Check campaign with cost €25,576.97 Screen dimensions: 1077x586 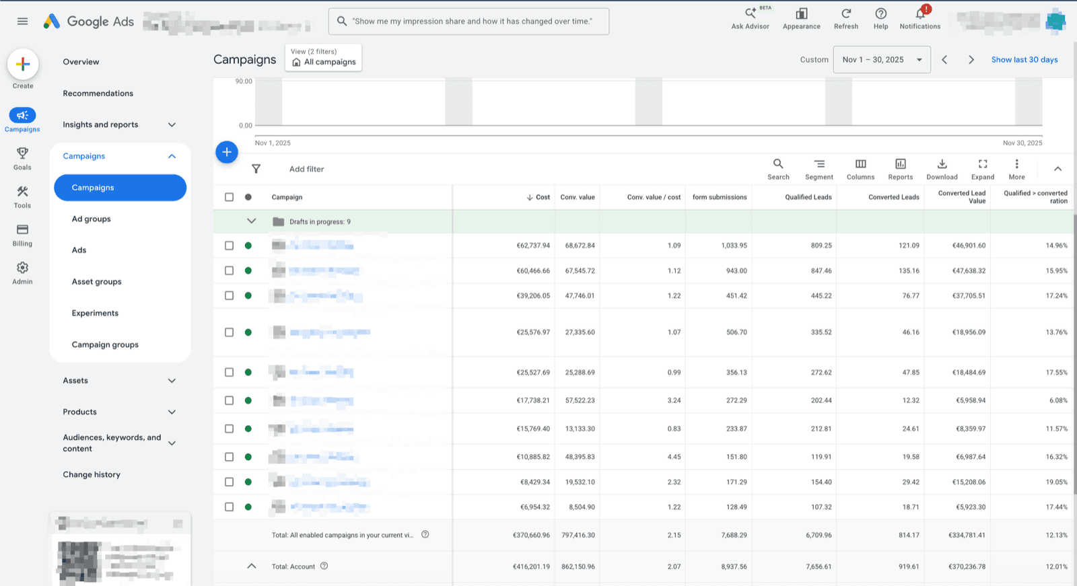[229, 332]
